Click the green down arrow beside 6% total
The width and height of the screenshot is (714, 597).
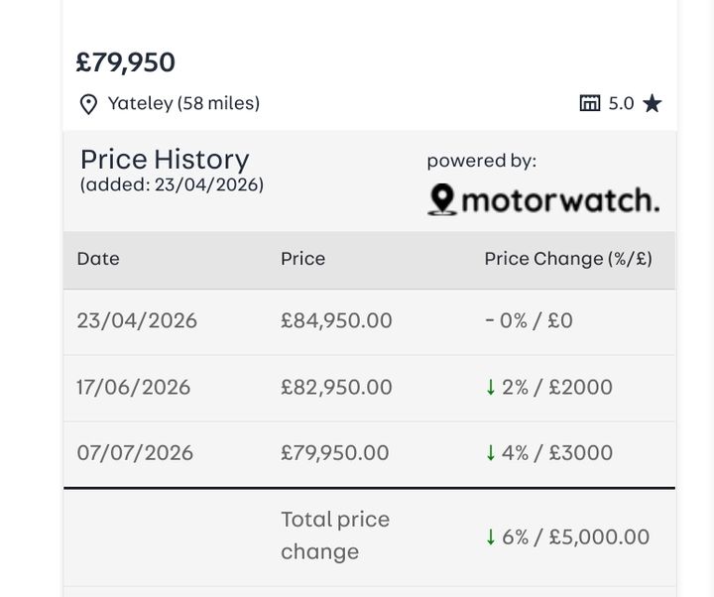point(491,537)
